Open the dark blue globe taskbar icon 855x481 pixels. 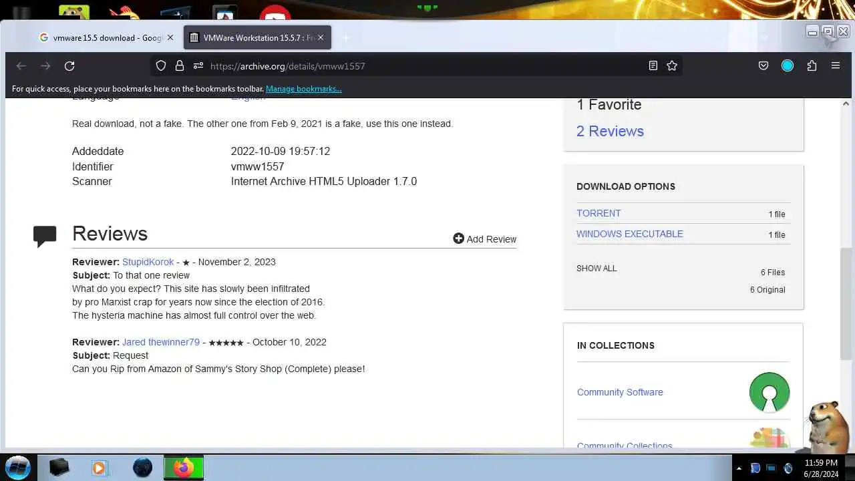[142, 468]
